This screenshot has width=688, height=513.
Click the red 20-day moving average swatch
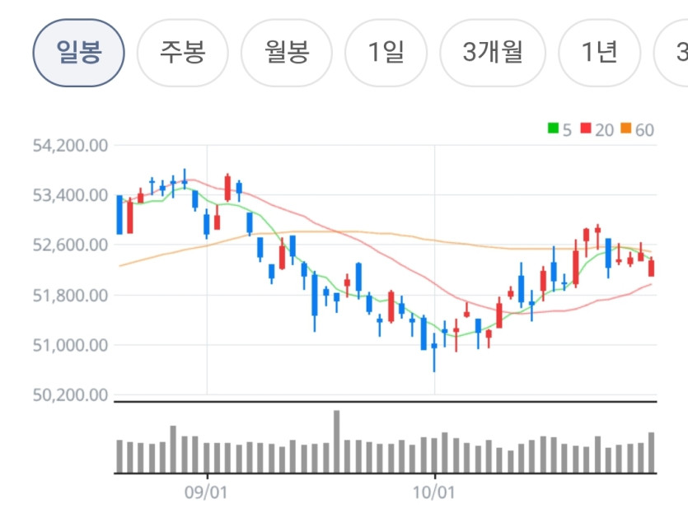pyautogui.click(x=586, y=128)
